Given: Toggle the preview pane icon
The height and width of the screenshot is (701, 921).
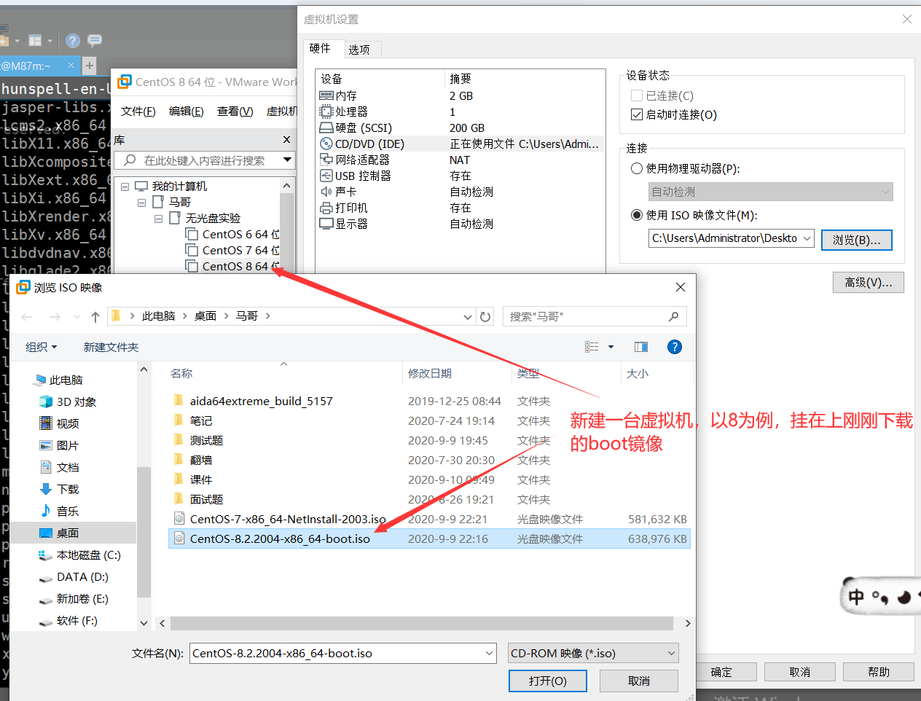Looking at the screenshot, I should [641, 347].
